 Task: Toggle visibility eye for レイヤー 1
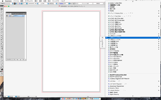[7, 16]
